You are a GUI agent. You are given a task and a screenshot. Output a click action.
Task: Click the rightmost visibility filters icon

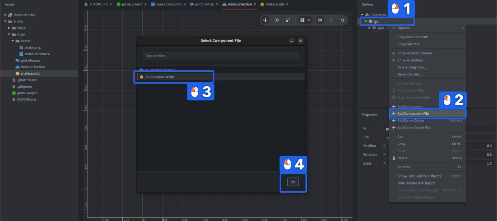[343, 20]
